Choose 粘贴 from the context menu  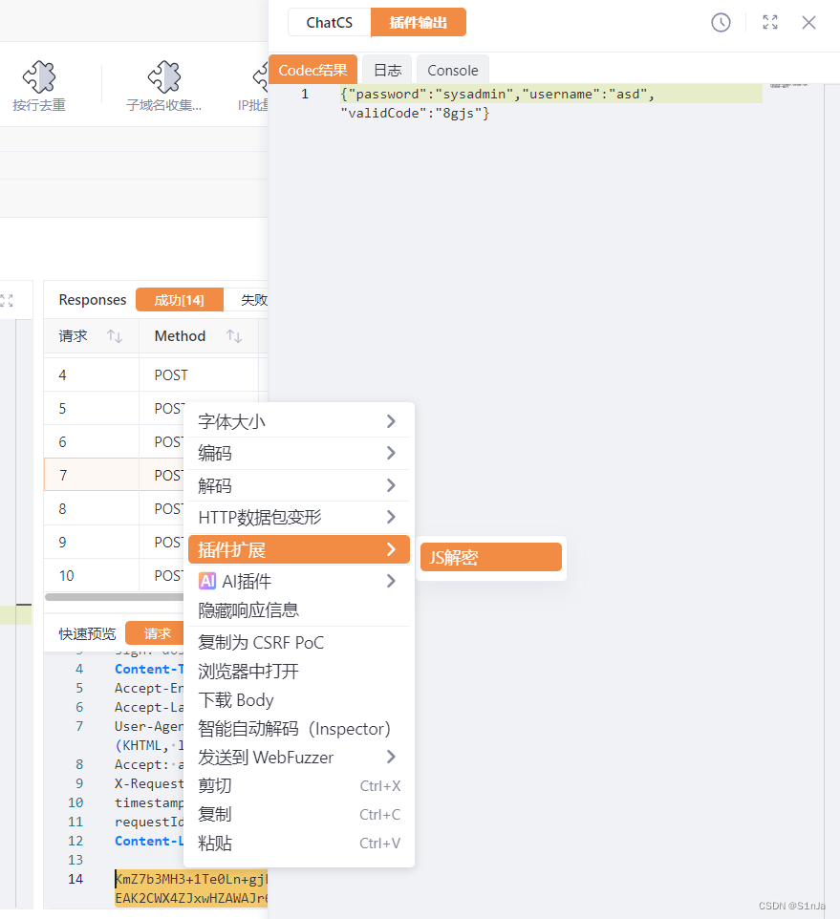(x=298, y=843)
